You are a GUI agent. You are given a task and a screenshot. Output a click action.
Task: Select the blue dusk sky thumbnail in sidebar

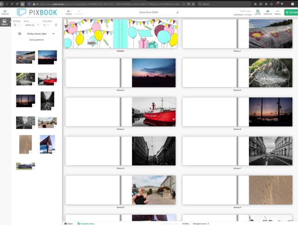47,57
